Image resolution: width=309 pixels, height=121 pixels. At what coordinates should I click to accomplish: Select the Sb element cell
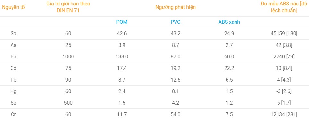click(13, 34)
